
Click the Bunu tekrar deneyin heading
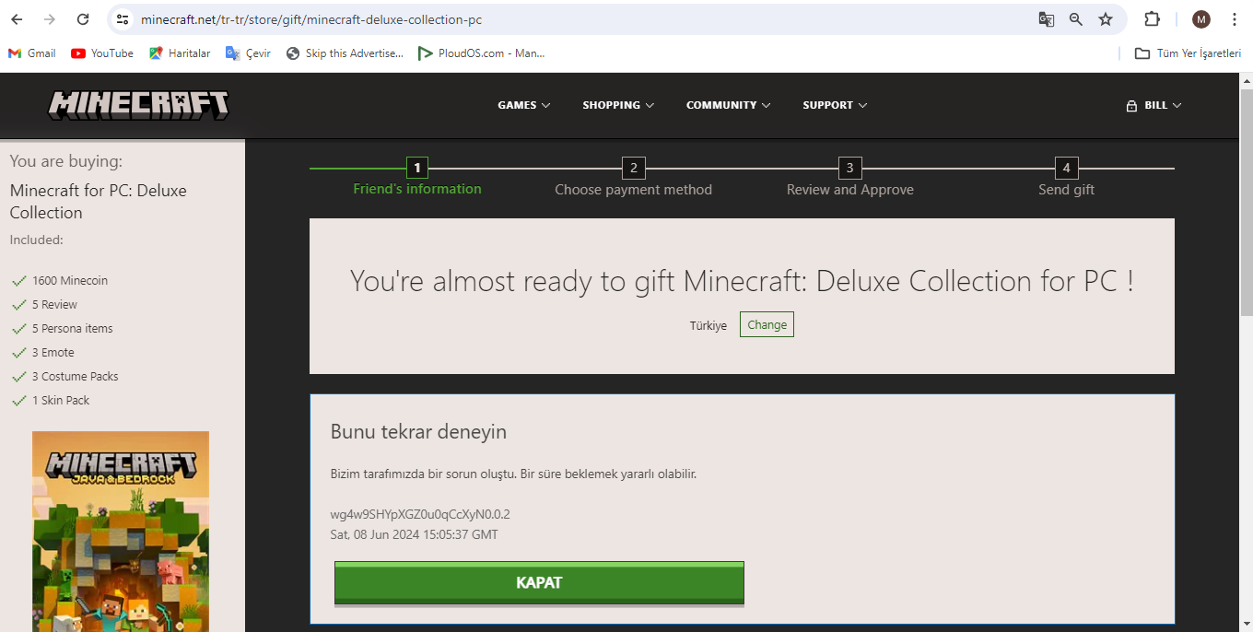coord(418,432)
